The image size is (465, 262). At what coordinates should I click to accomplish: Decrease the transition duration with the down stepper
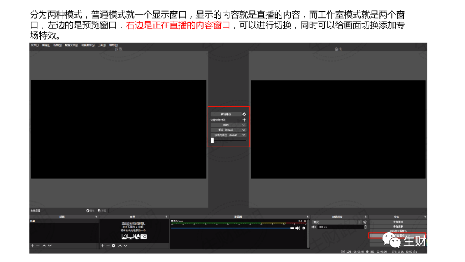coord(366,228)
